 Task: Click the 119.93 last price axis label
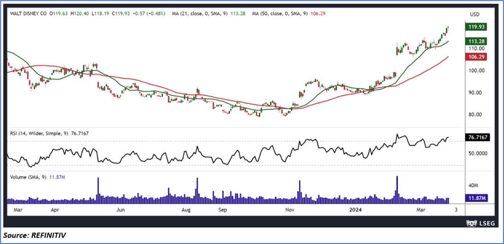pos(476,28)
